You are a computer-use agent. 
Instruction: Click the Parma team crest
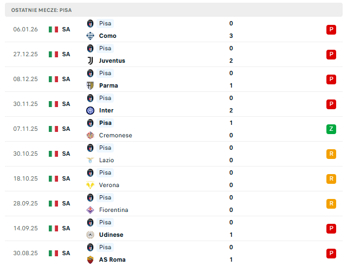click(91, 85)
